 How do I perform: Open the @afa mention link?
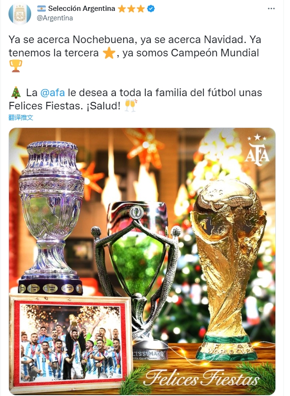pos(52,93)
